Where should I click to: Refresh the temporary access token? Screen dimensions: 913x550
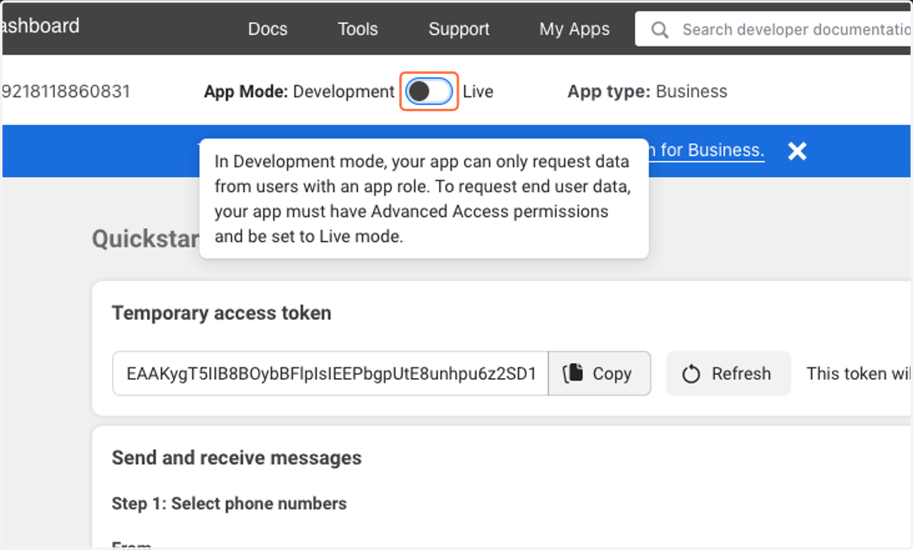(x=728, y=374)
